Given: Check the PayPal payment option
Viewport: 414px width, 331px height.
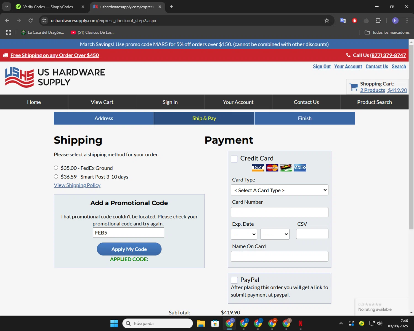Looking at the screenshot, I should (x=234, y=280).
